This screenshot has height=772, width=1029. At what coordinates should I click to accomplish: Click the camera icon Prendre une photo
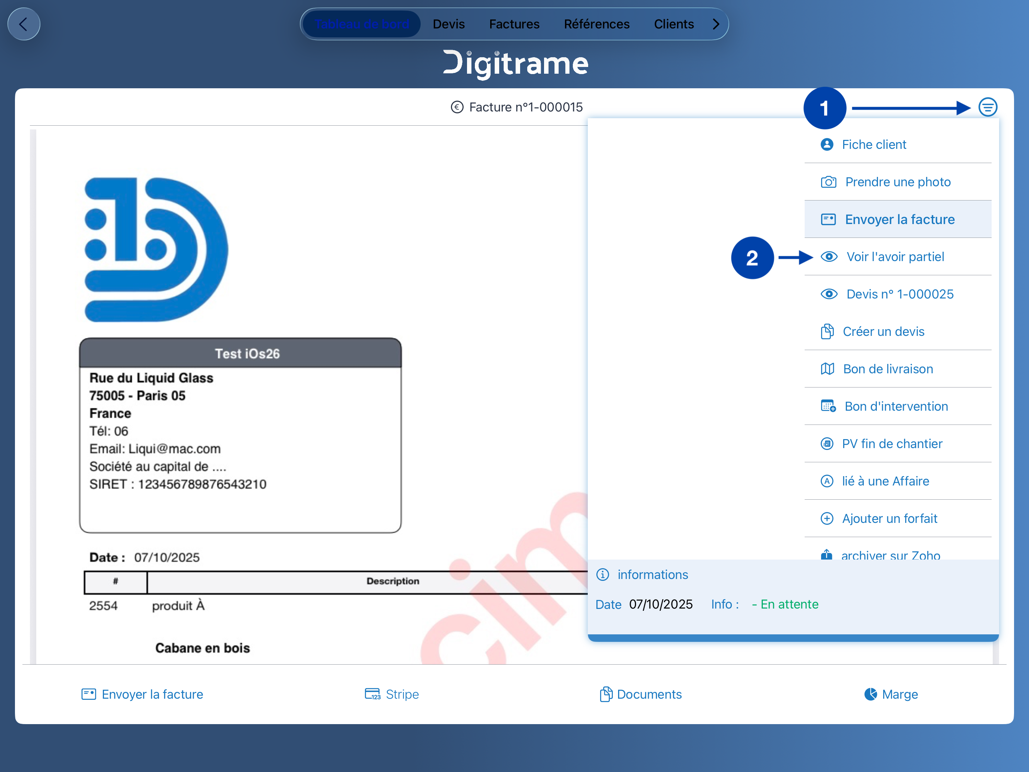coord(828,182)
